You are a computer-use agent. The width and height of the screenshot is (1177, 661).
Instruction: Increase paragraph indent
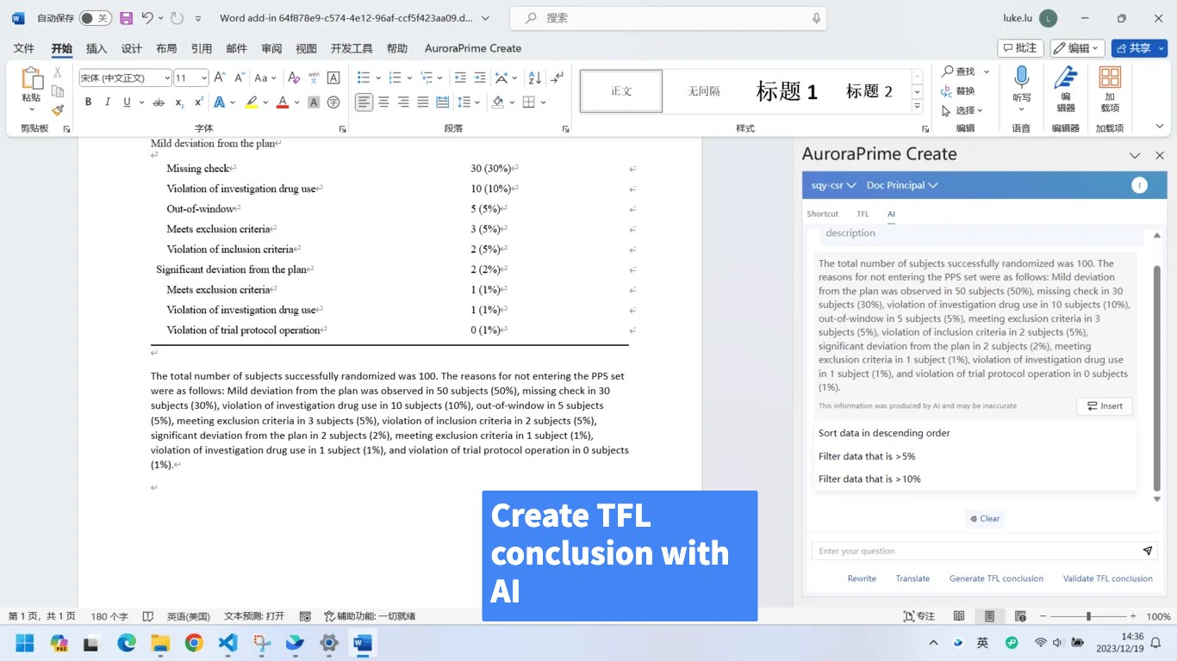pos(480,77)
